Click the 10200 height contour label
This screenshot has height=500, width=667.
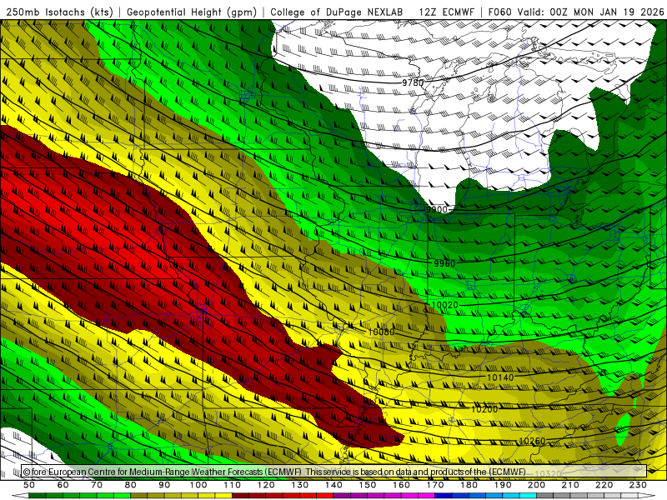pyautogui.click(x=484, y=409)
